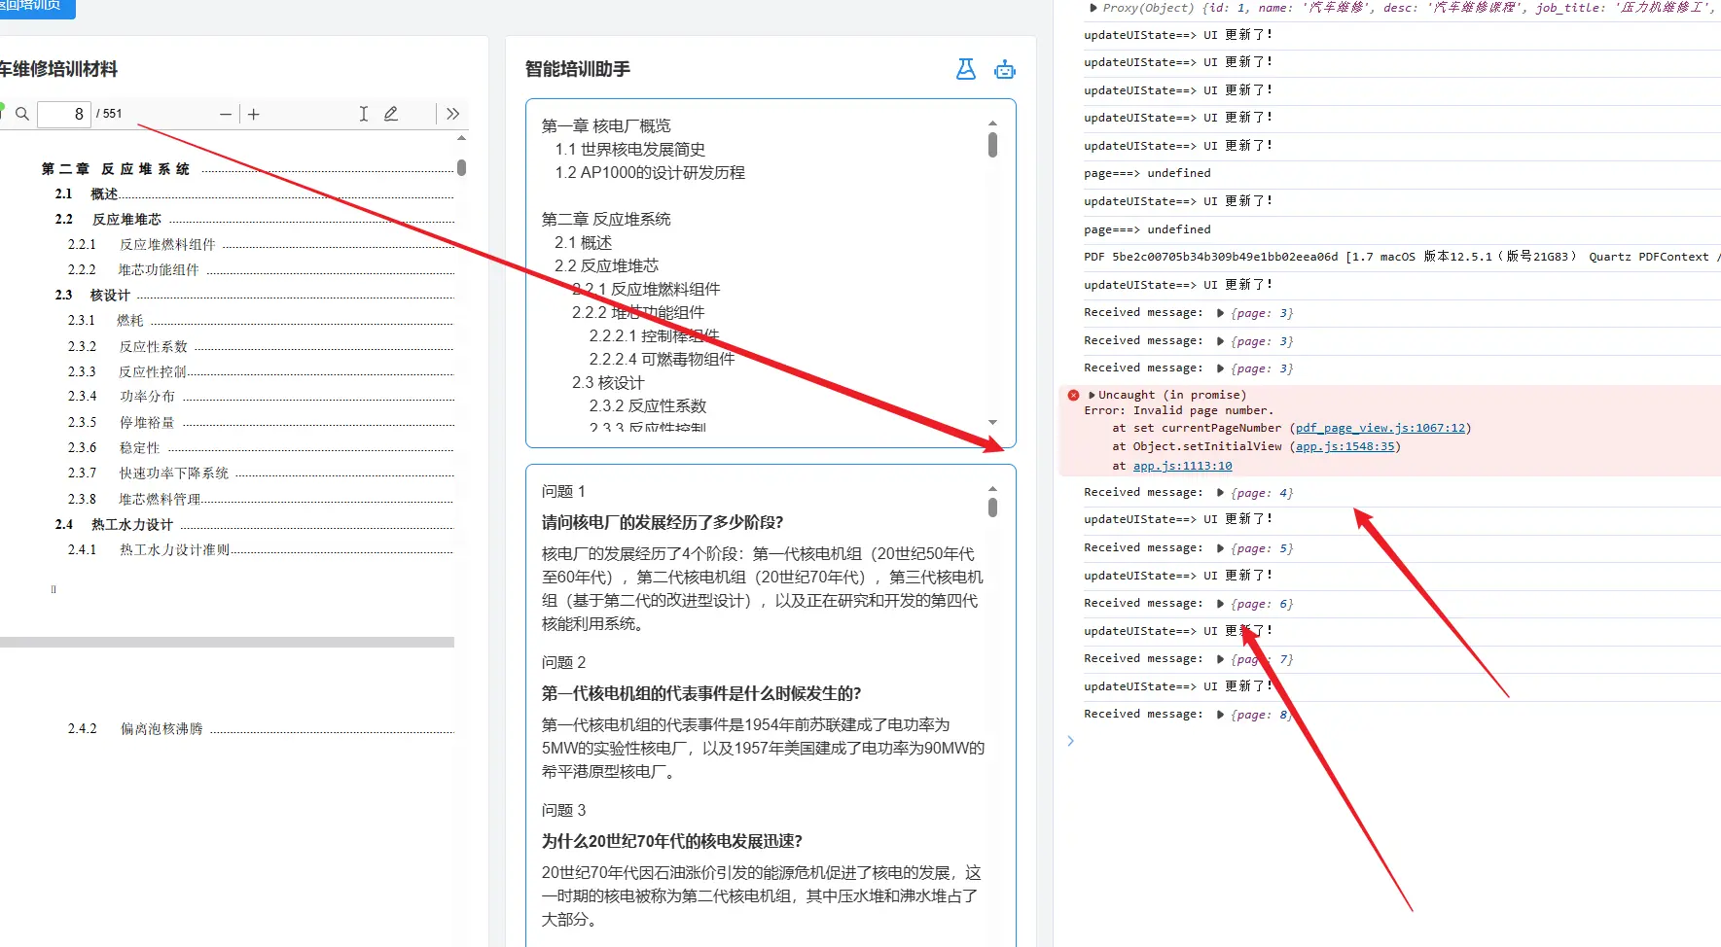Expand the Proxy(Object) console entry
Image resolution: width=1721 pixels, height=947 pixels.
[1094, 8]
